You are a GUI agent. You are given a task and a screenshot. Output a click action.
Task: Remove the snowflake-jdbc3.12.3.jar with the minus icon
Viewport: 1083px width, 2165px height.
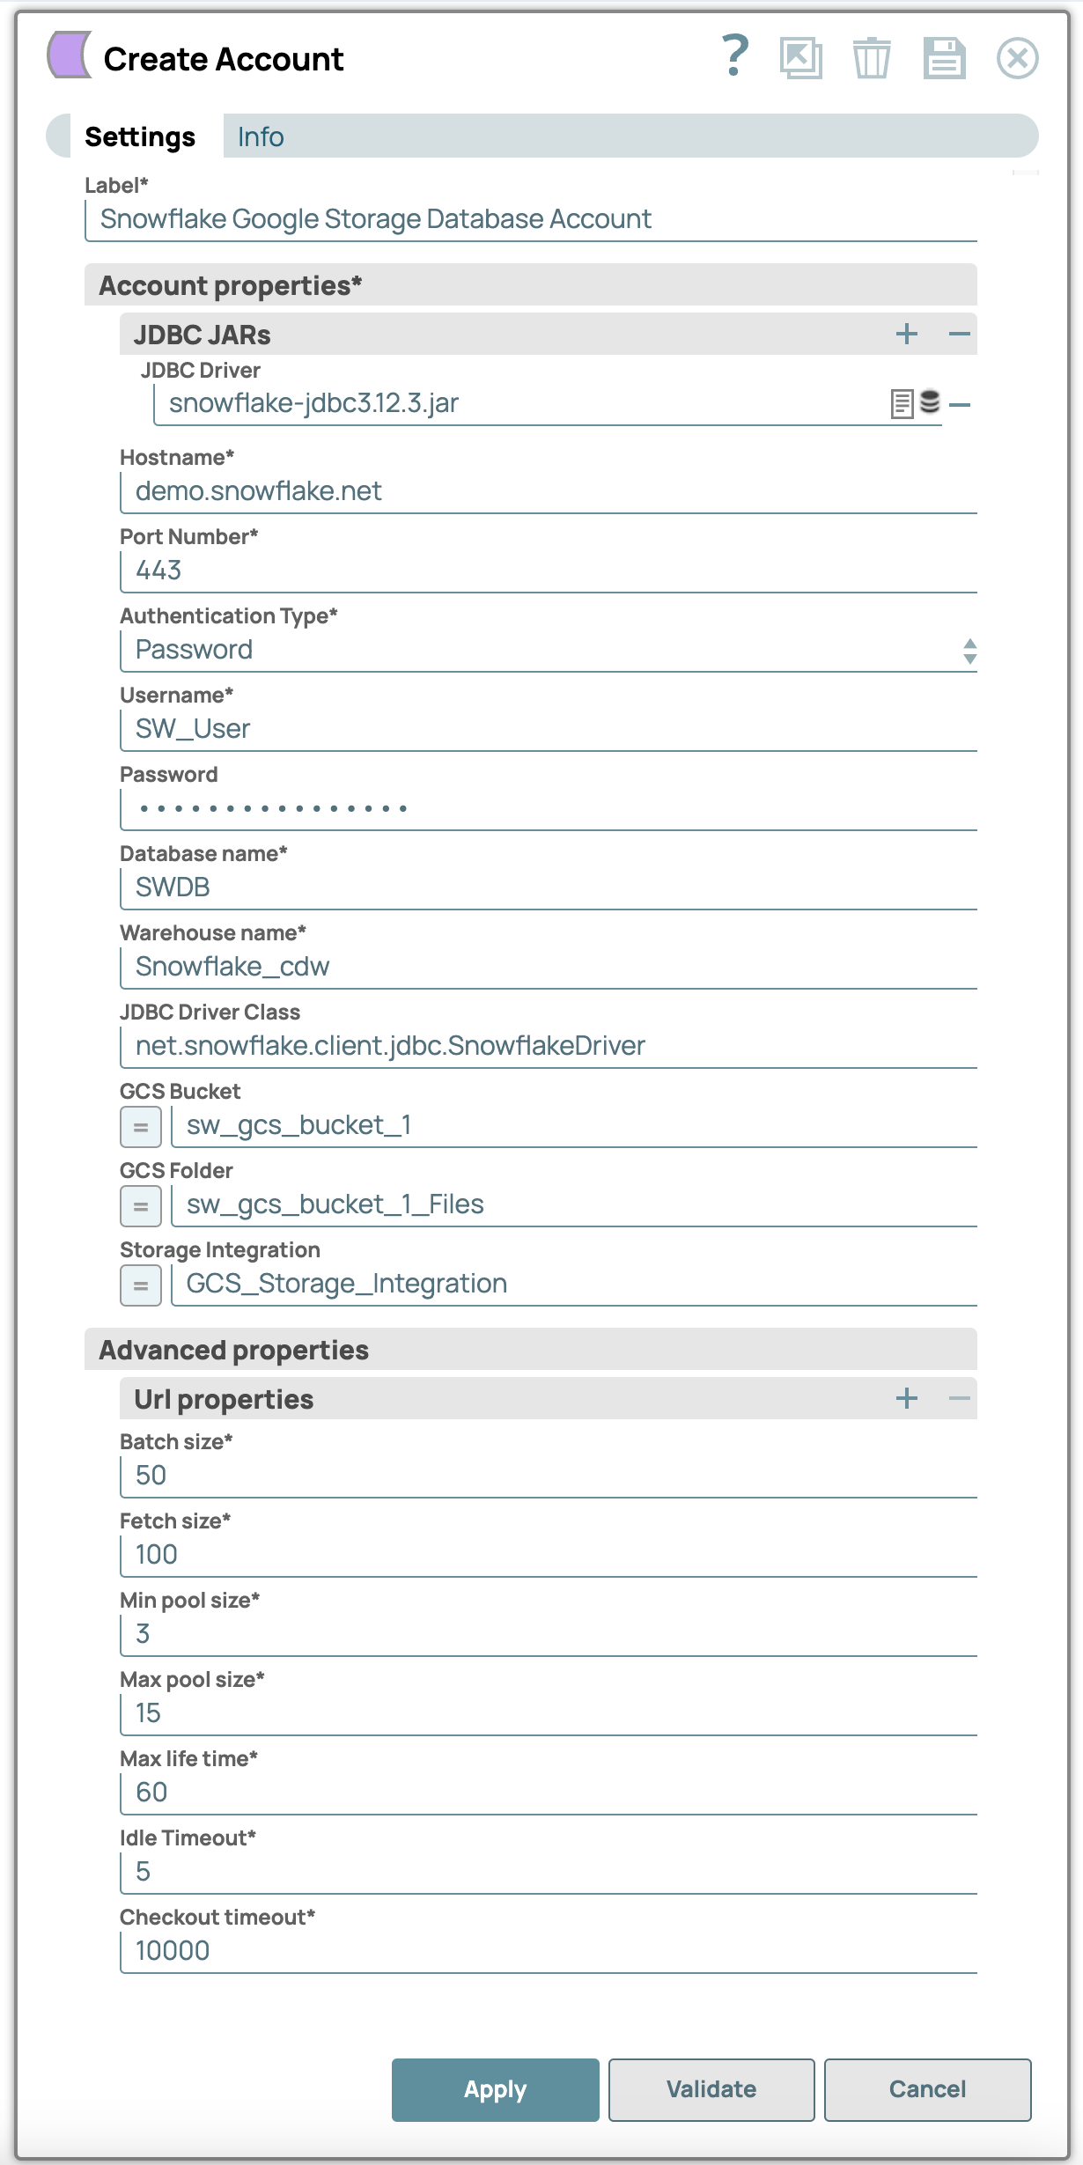[961, 405]
